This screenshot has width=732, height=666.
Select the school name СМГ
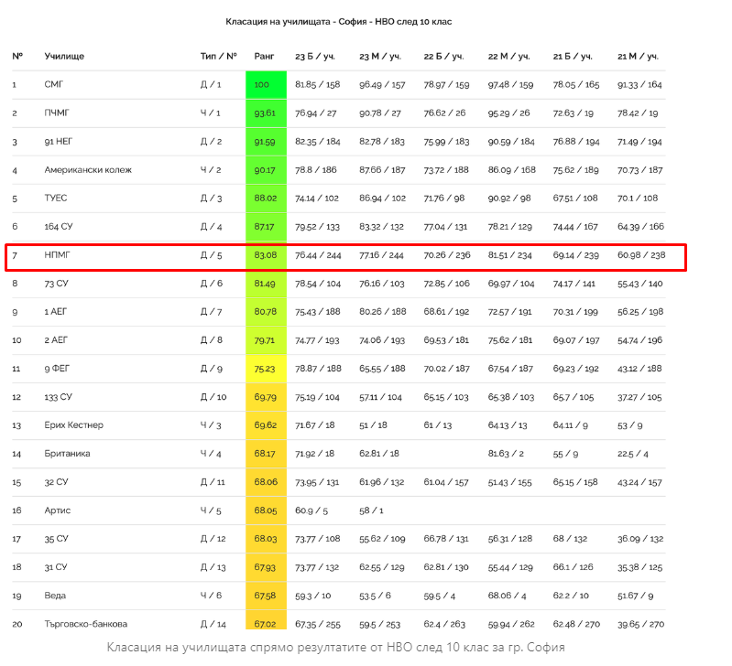[56, 85]
